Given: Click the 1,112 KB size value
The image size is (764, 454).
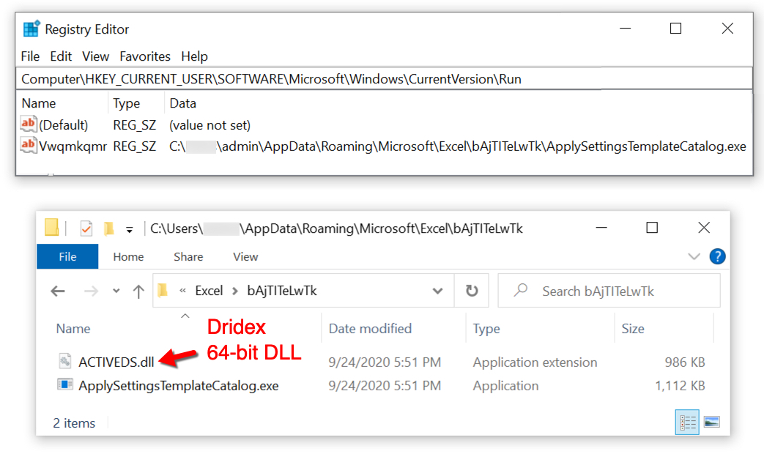Looking at the screenshot, I should point(680,386).
